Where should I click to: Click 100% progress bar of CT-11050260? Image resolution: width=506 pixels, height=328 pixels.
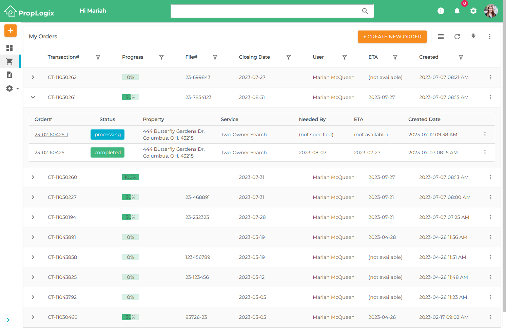pyautogui.click(x=131, y=177)
